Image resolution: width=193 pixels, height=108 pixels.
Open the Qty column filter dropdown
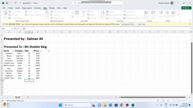click(32, 51)
